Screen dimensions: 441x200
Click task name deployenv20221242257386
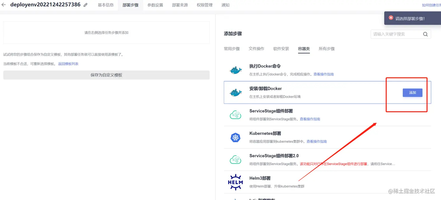[x=45, y=5]
